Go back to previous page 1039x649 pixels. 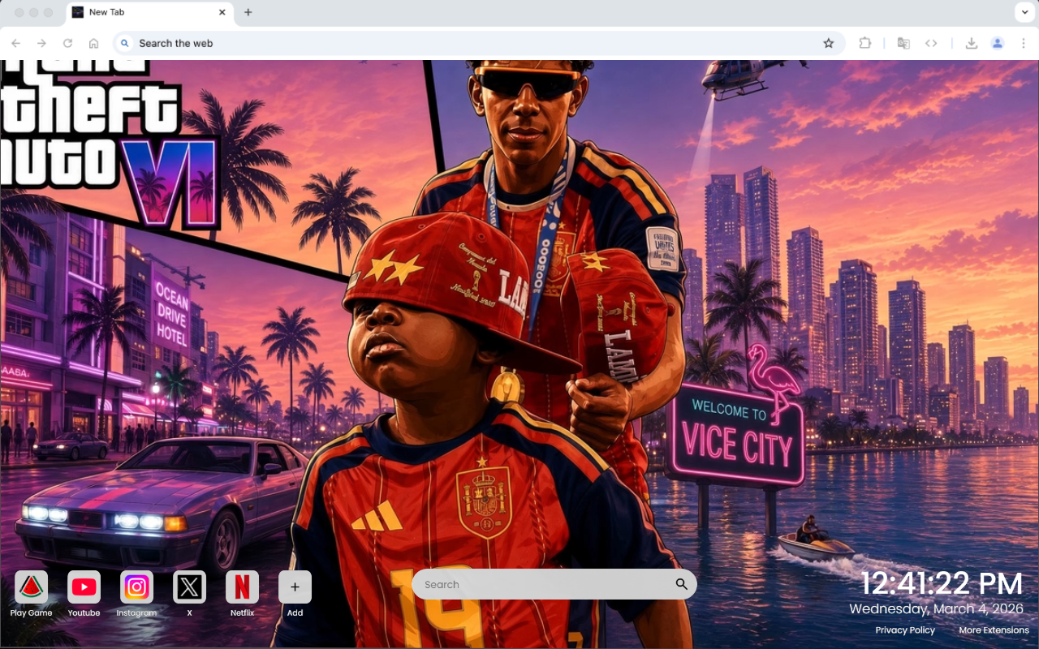coord(15,43)
